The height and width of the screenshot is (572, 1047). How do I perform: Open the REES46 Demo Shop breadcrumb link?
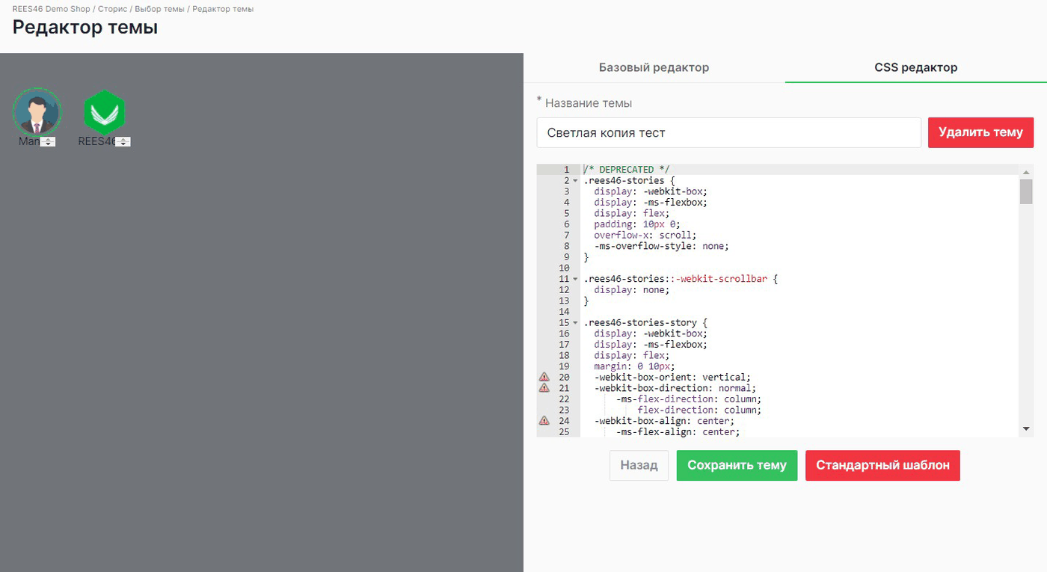point(52,9)
